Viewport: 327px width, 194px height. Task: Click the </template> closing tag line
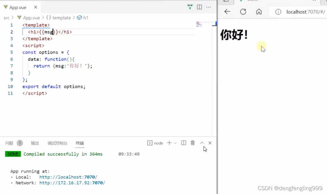pos(38,39)
